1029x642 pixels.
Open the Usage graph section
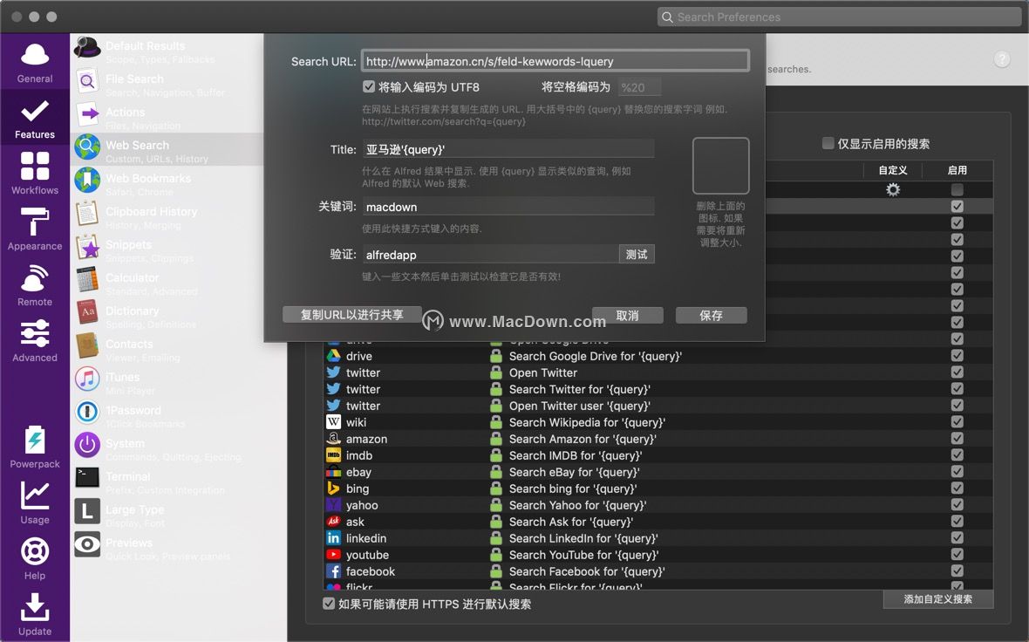35,503
